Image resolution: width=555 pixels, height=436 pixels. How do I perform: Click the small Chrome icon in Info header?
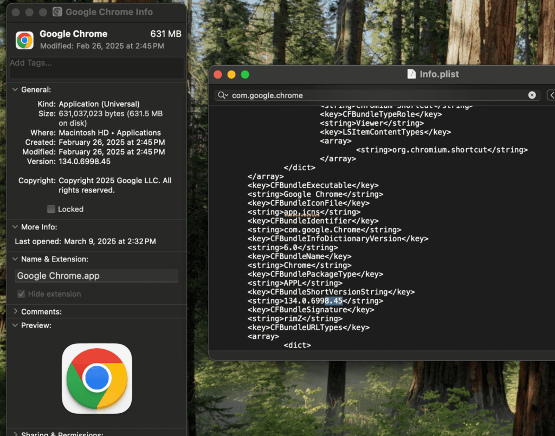point(24,40)
